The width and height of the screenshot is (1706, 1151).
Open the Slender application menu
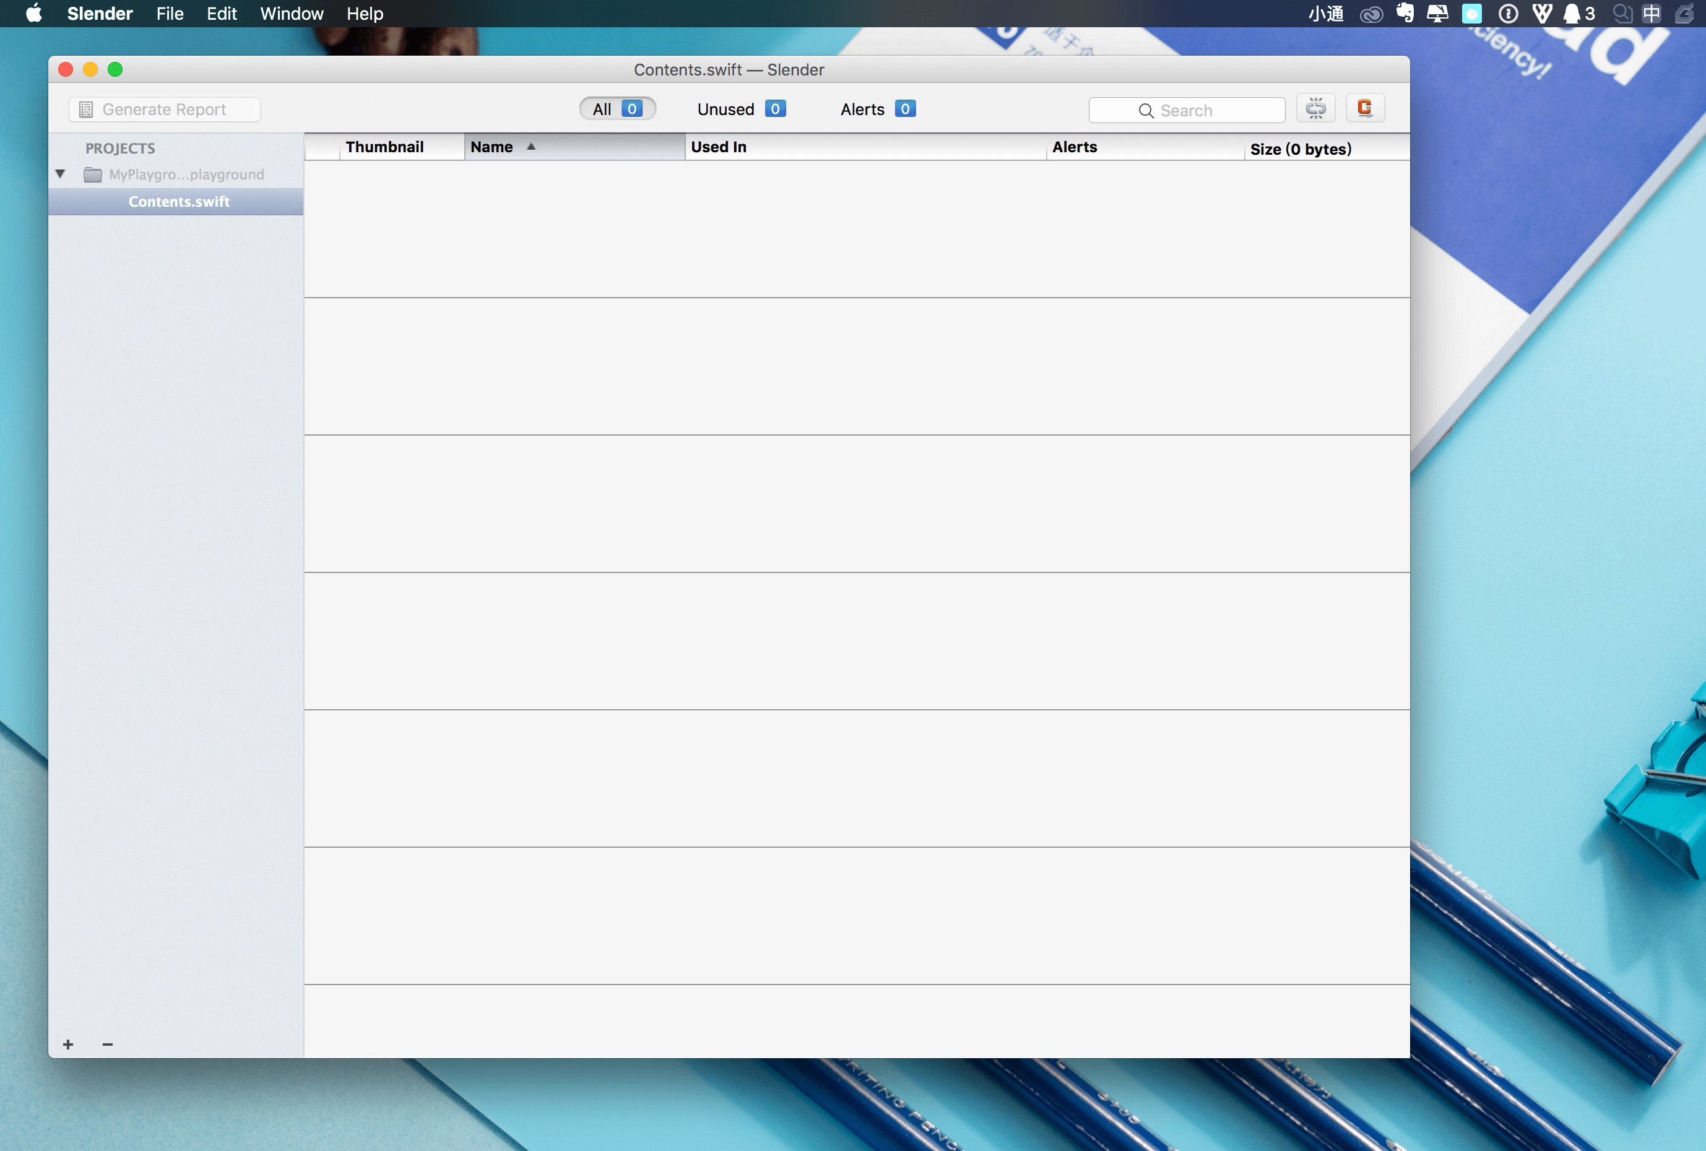point(100,13)
